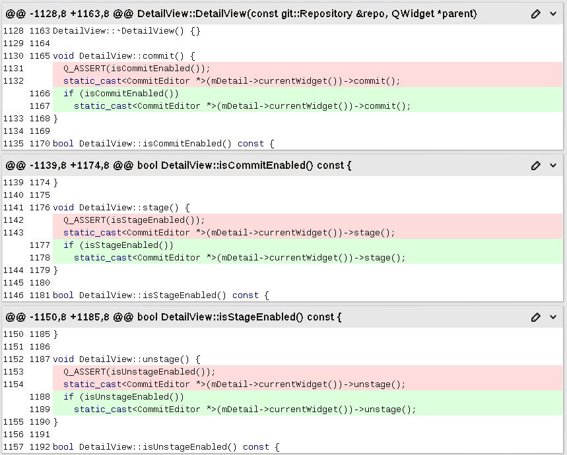The width and height of the screenshot is (567, 455).
Task: Click old line number 1153
Action: coord(13,372)
